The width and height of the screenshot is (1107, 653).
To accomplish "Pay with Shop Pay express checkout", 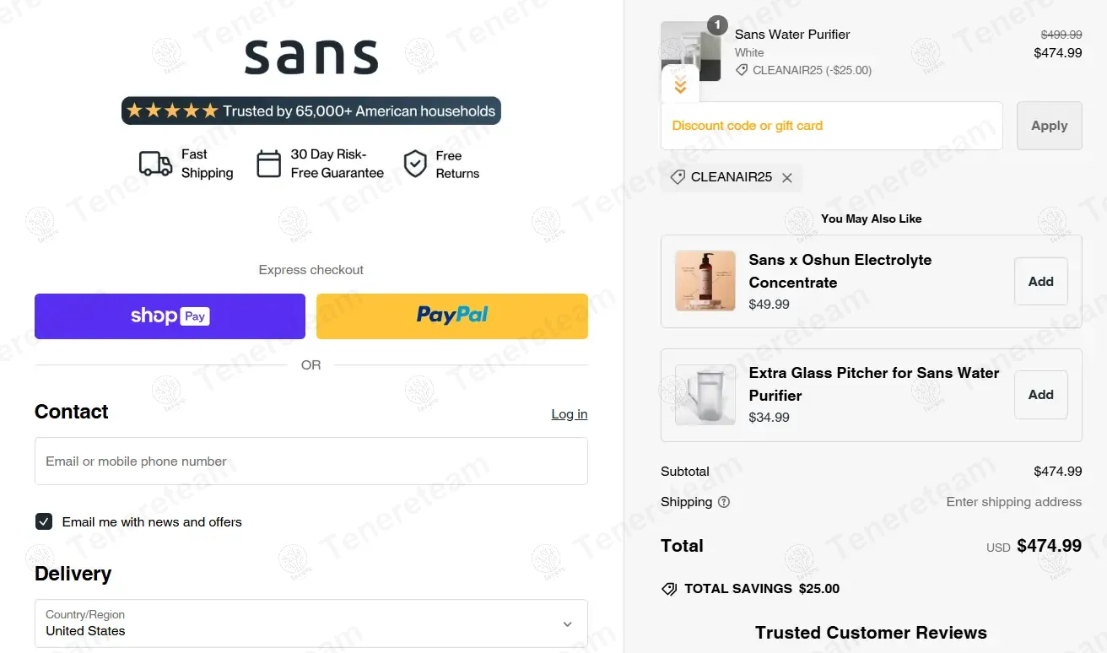I will 170,316.
